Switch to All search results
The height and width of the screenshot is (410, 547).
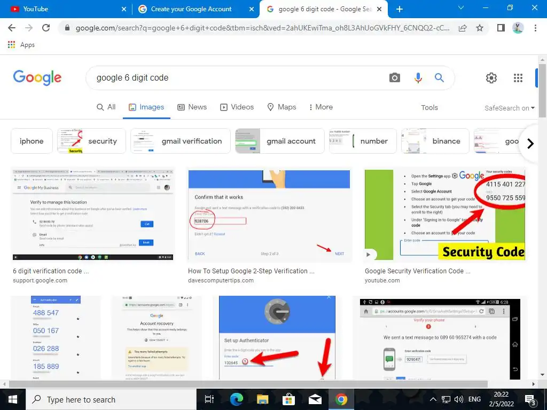pyautogui.click(x=106, y=107)
